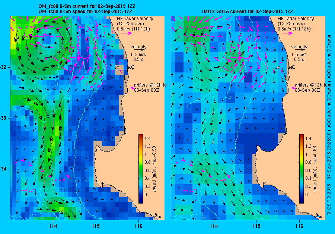Image resolution: width=335 pixels, height=234 pixels.
Task: Click the small island outline near -32, left map
Action: tap(118, 68)
